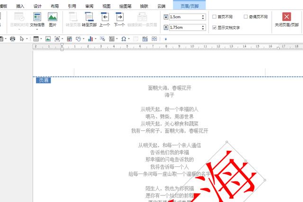Viewport: 303px width, 202px height.
Task: Click the abc word count icon
Action: pos(145,39)
